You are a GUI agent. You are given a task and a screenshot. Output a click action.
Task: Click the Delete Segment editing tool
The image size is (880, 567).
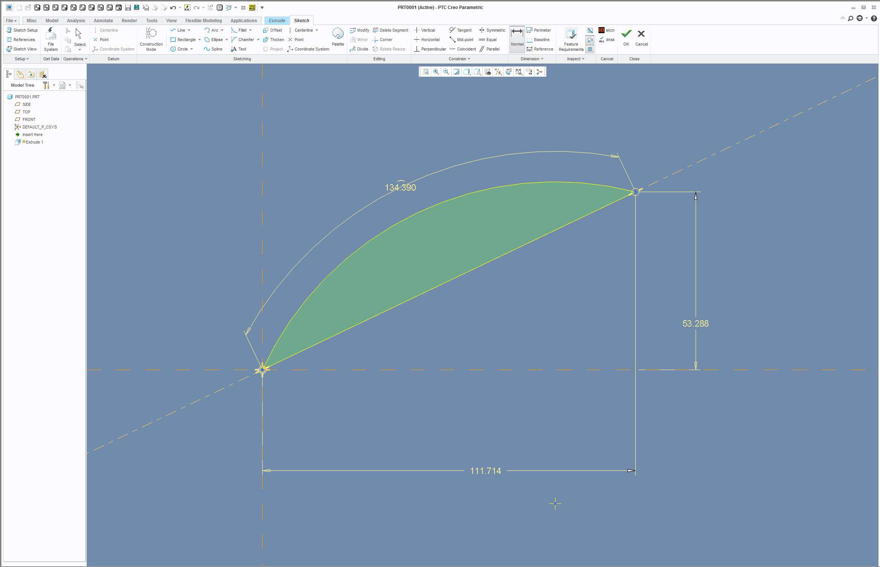pos(390,30)
